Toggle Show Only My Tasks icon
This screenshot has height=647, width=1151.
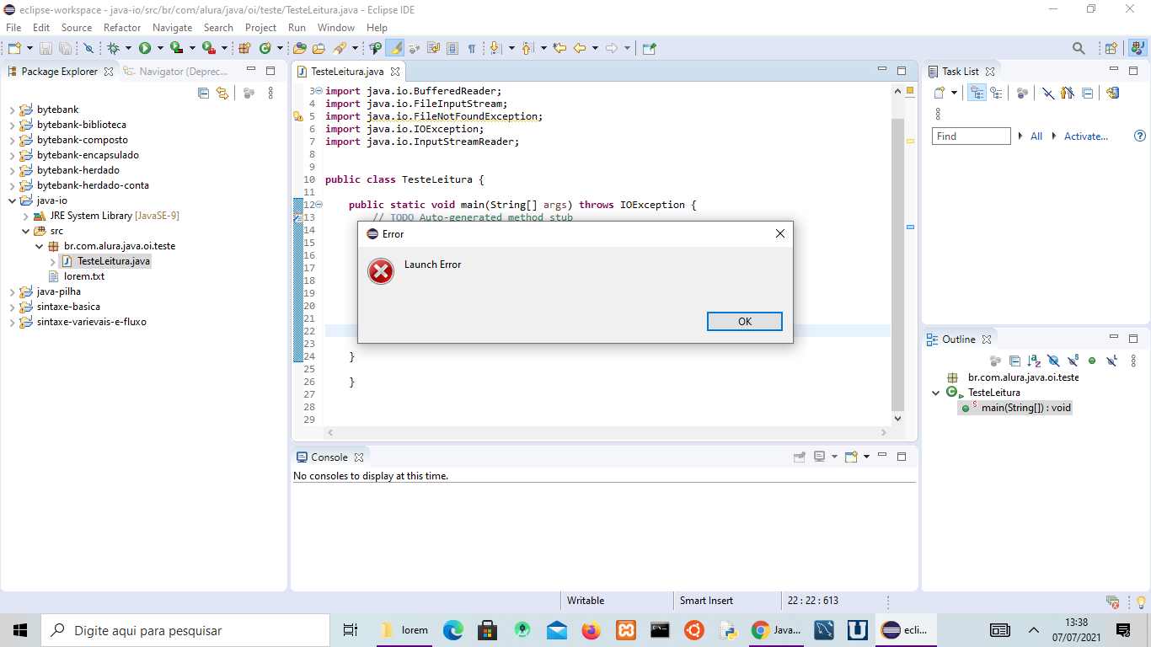[x=1068, y=93]
